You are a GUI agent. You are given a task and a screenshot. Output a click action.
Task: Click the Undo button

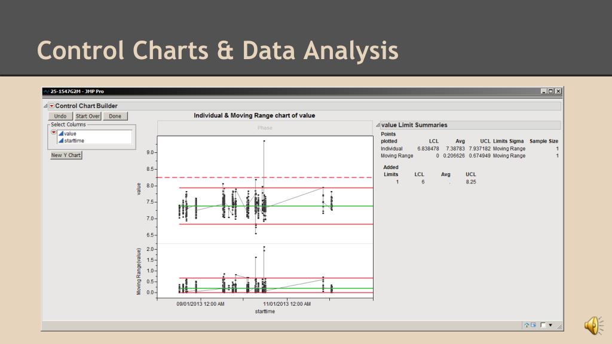pos(60,116)
